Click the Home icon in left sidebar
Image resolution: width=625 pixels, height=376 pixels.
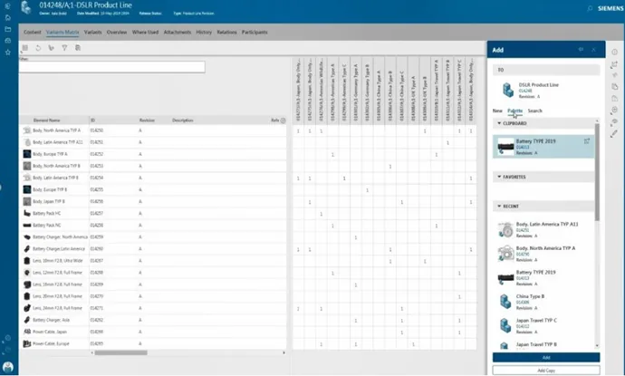tap(8, 17)
